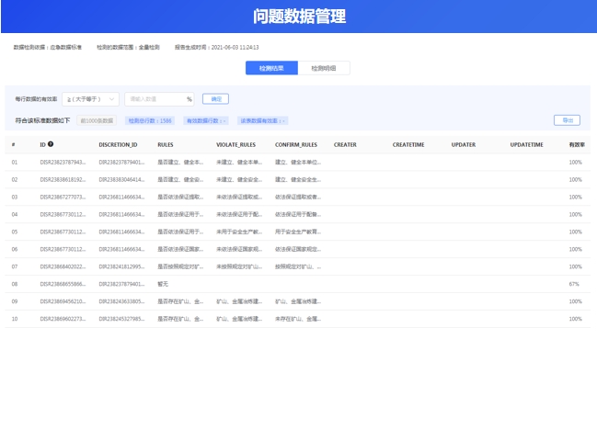Switch to the 检测明细 tab
This screenshot has height=441, width=597.
(x=324, y=68)
